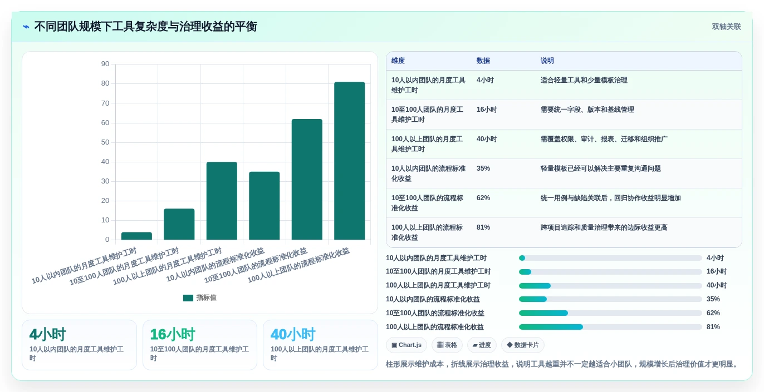Click the 进度 tag chip

click(x=482, y=345)
